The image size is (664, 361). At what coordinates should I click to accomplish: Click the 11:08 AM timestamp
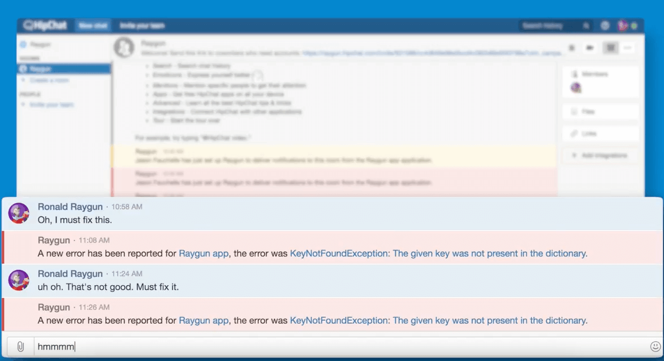coord(94,240)
